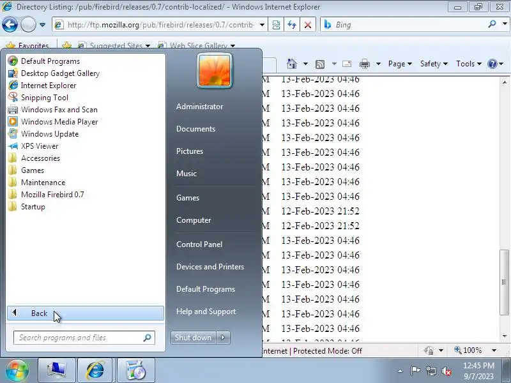Click the magnifier icon in the Start search box
511x383 pixels.
[x=148, y=338]
